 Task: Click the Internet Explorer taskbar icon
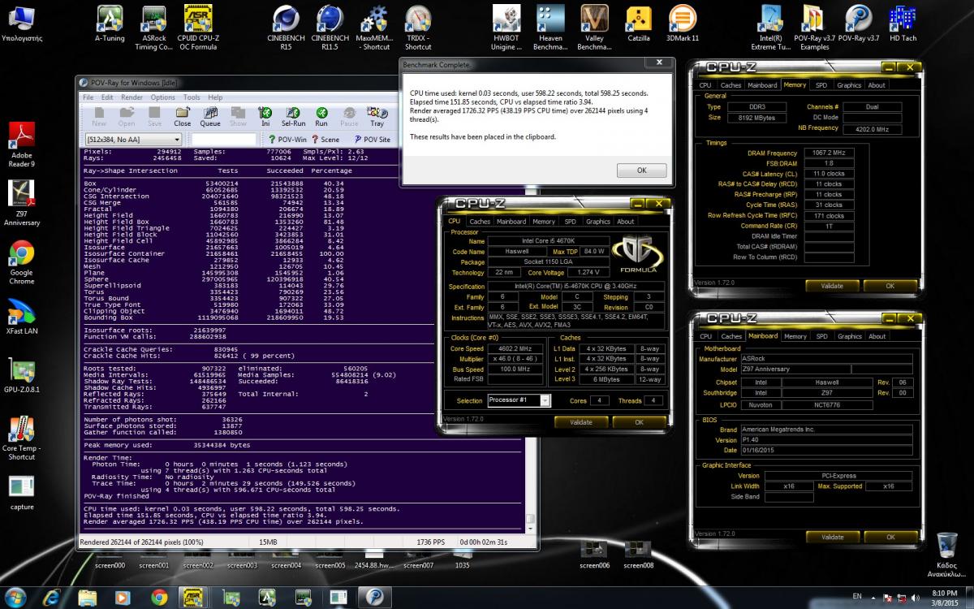53,597
